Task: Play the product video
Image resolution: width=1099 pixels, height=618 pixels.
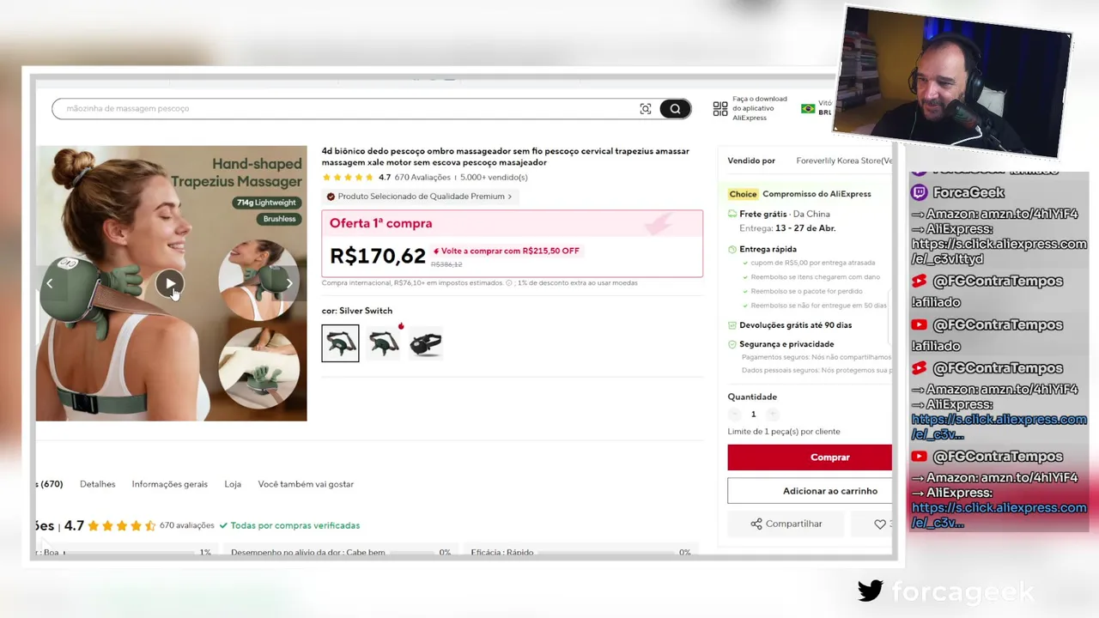Action: (170, 283)
